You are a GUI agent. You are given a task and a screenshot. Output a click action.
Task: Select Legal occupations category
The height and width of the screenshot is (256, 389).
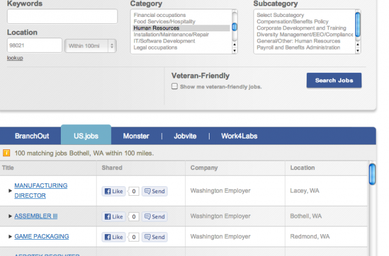(x=156, y=48)
